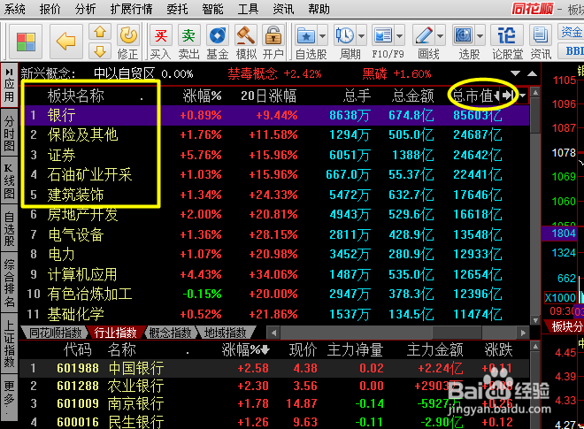Open the 智能 menu
Image resolution: width=584 pixels, height=429 pixels.
click(x=212, y=9)
